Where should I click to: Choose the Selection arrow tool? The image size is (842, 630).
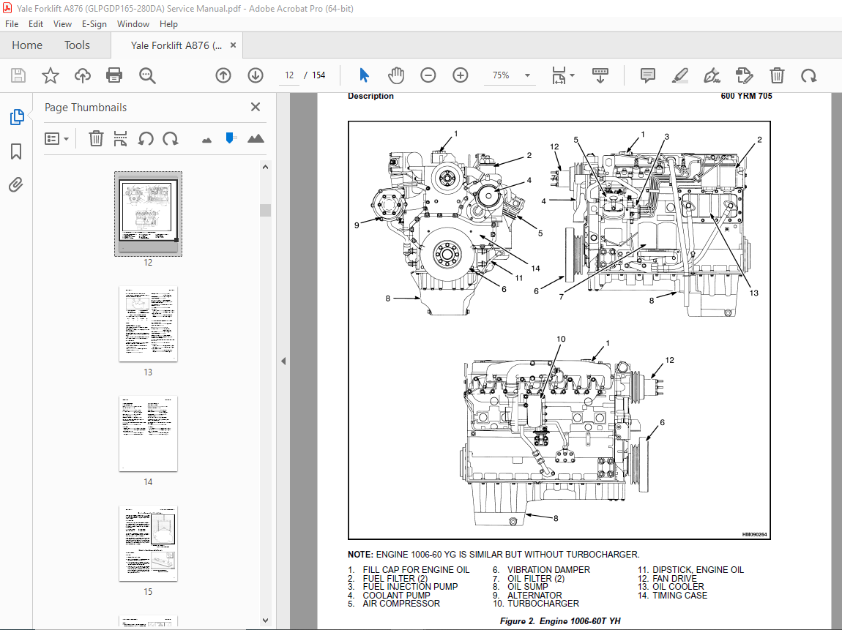[364, 75]
